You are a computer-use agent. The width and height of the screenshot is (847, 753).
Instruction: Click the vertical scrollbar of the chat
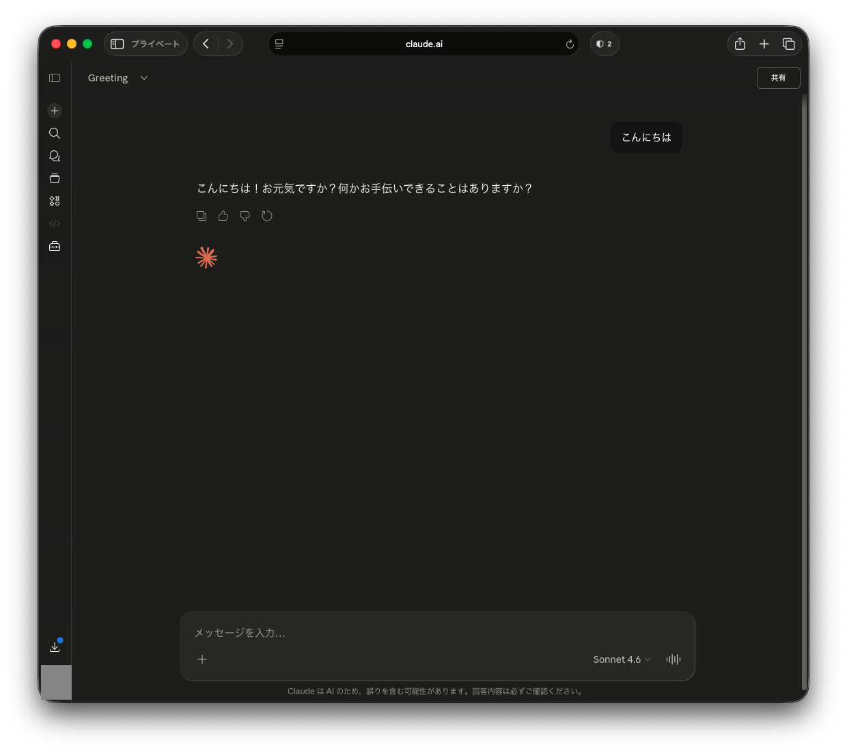(x=804, y=393)
